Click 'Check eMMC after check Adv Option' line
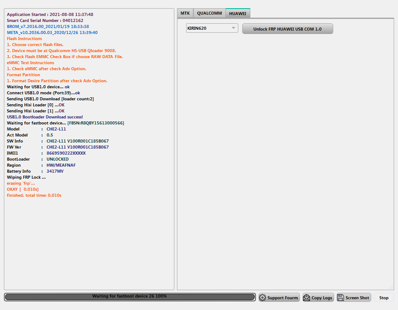This screenshot has height=310, width=398. coord(47,69)
